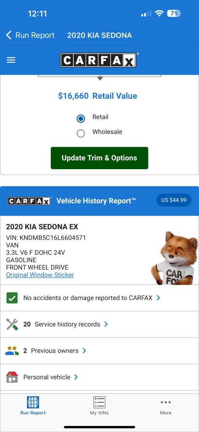Open the hamburger menu icon

pyautogui.click(x=11, y=60)
